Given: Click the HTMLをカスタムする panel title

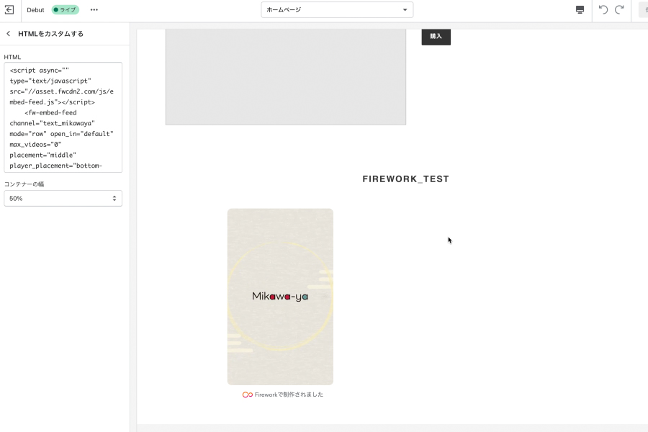Looking at the screenshot, I should point(51,34).
